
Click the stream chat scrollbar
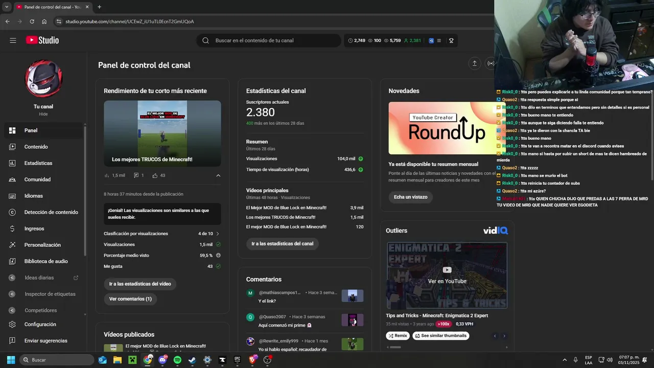click(651, 135)
